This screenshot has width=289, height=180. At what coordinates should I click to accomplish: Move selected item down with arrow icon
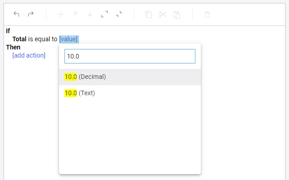point(90,14)
